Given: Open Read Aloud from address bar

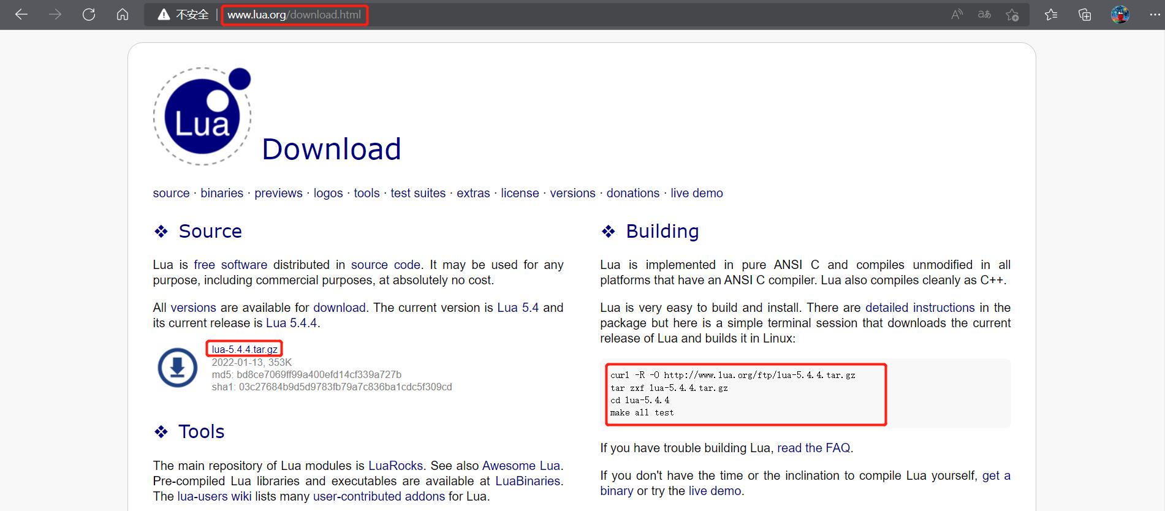Looking at the screenshot, I should [x=957, y=15].
